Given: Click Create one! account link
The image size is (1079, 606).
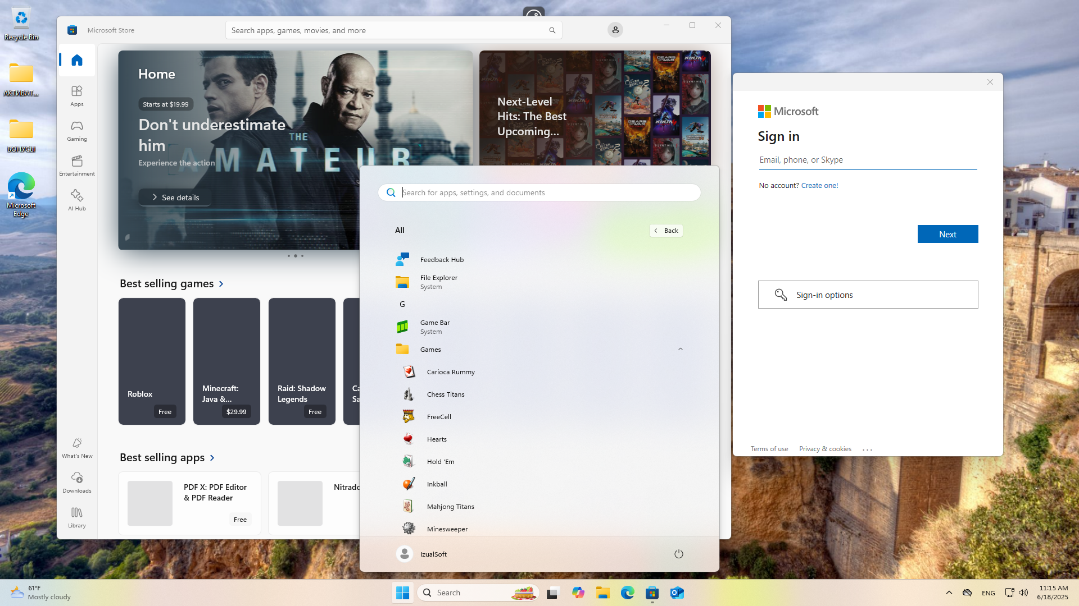Looking at the screenshot, I should [819, 186].
